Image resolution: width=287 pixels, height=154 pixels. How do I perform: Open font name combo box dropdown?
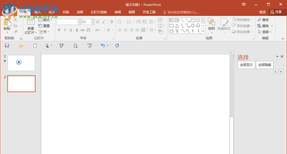pyautogui.click(x=79, y=22)
